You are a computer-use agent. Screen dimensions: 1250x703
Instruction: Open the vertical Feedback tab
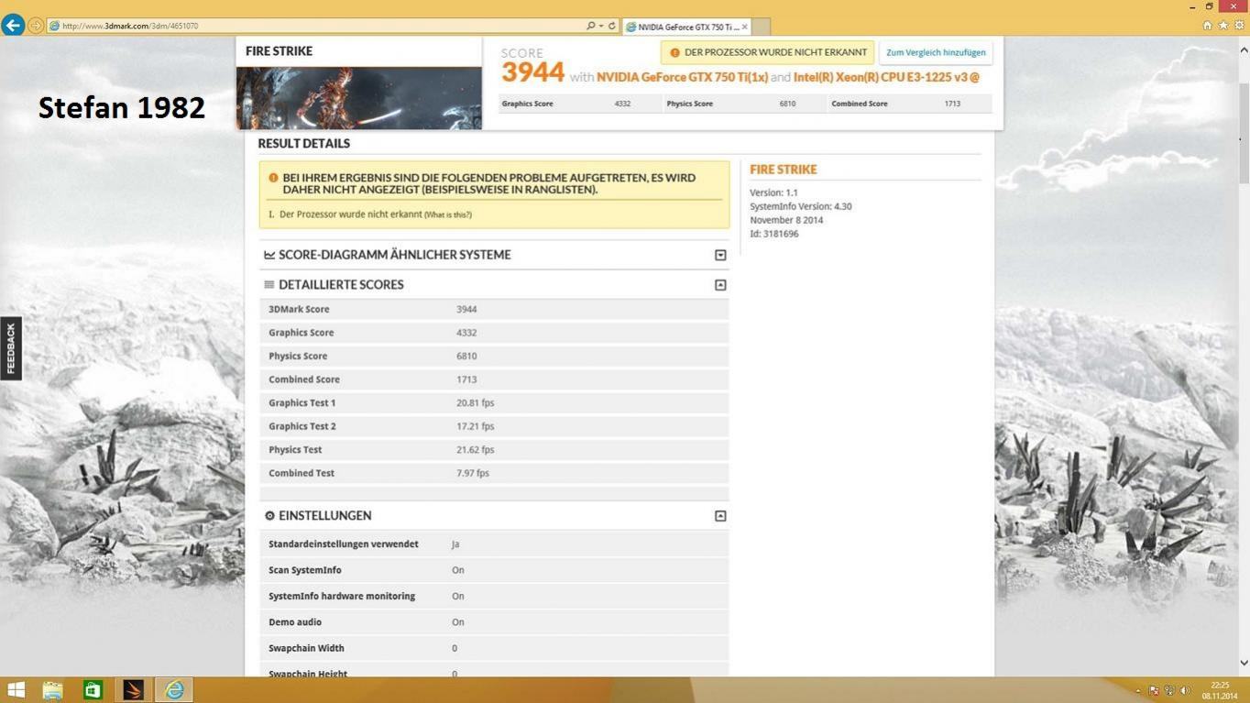point(11,348)
